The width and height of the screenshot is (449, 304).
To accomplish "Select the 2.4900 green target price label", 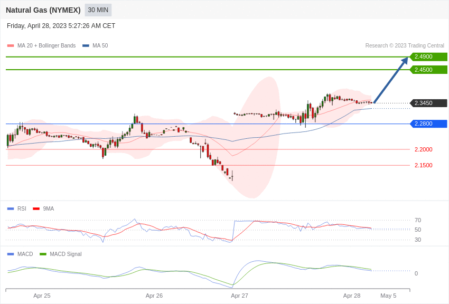I will click(429, 56).
